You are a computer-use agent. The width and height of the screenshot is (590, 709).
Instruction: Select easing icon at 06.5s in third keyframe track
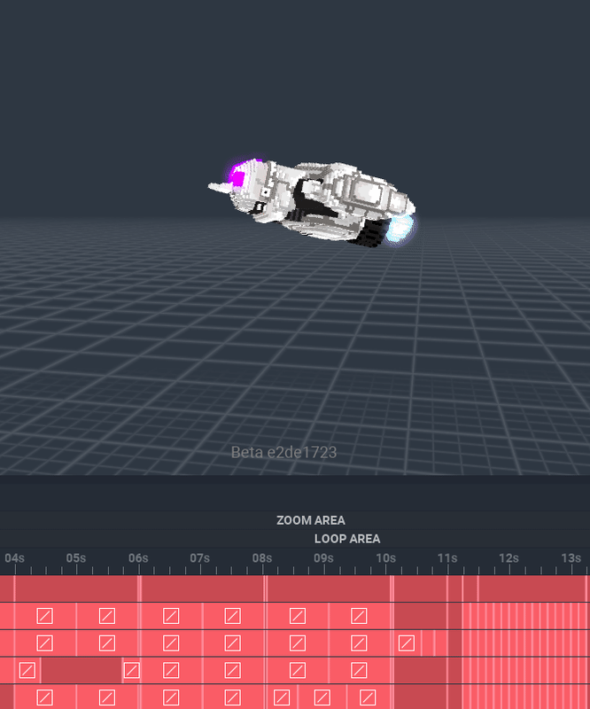(x=171, y=670)
